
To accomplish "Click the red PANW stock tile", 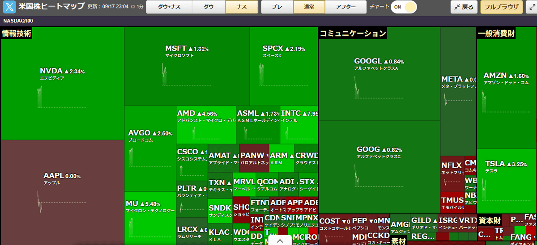I will click(254, 158).
